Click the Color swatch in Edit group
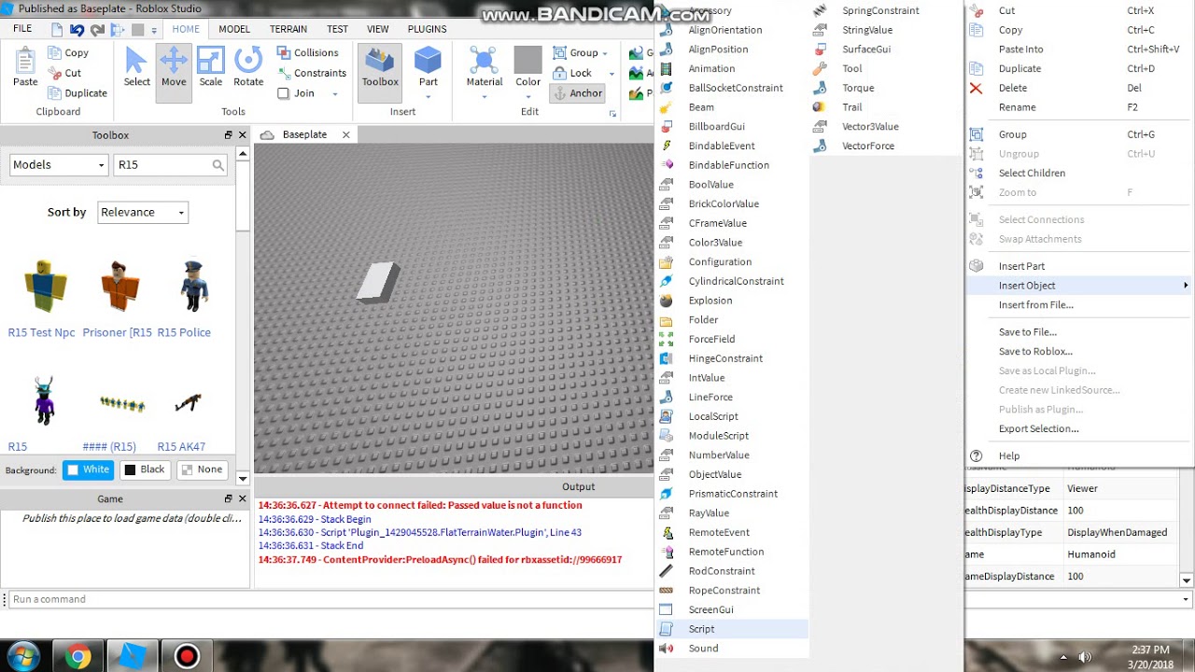 pos(528,60)
